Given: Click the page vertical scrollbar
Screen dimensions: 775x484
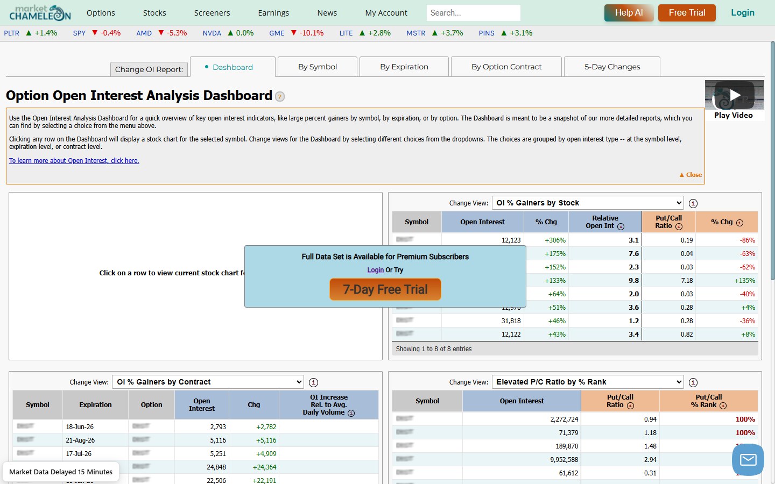Looking at the screenshot, I should [x=772, y=161].
